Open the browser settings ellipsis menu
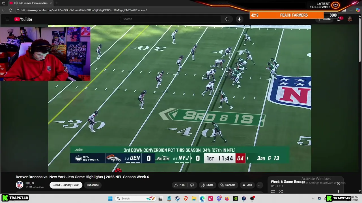Screen dimensions: 362x203 [x=351, y=10]
